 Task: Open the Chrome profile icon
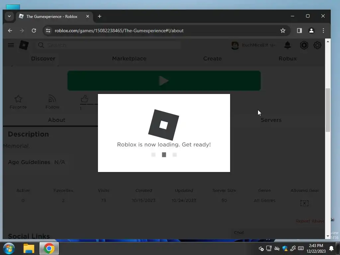311,31
